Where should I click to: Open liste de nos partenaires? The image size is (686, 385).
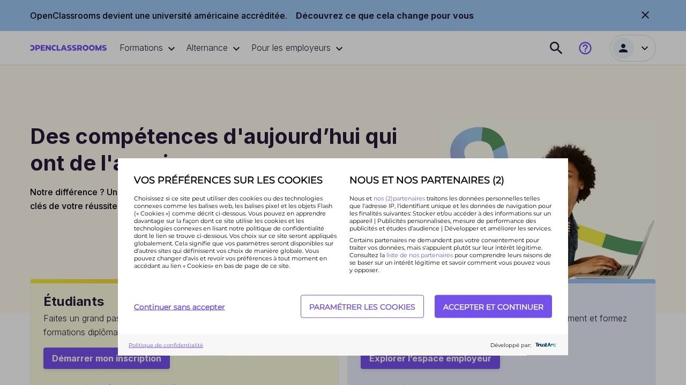tap(420, 255)
